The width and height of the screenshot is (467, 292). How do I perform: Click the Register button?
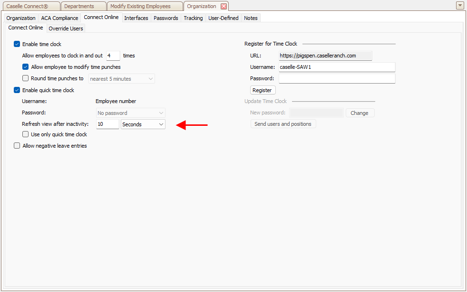pos(263,90)
